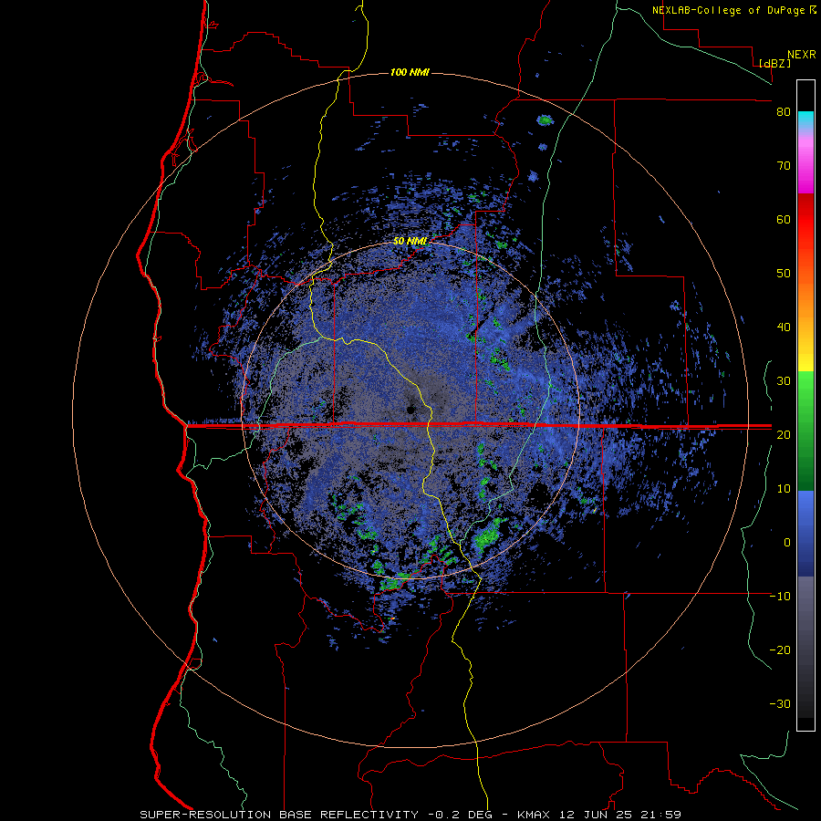Click the 40 value on the dBZ scale
The height and width of the screenshot is (821, 821).
click(784, 327)
